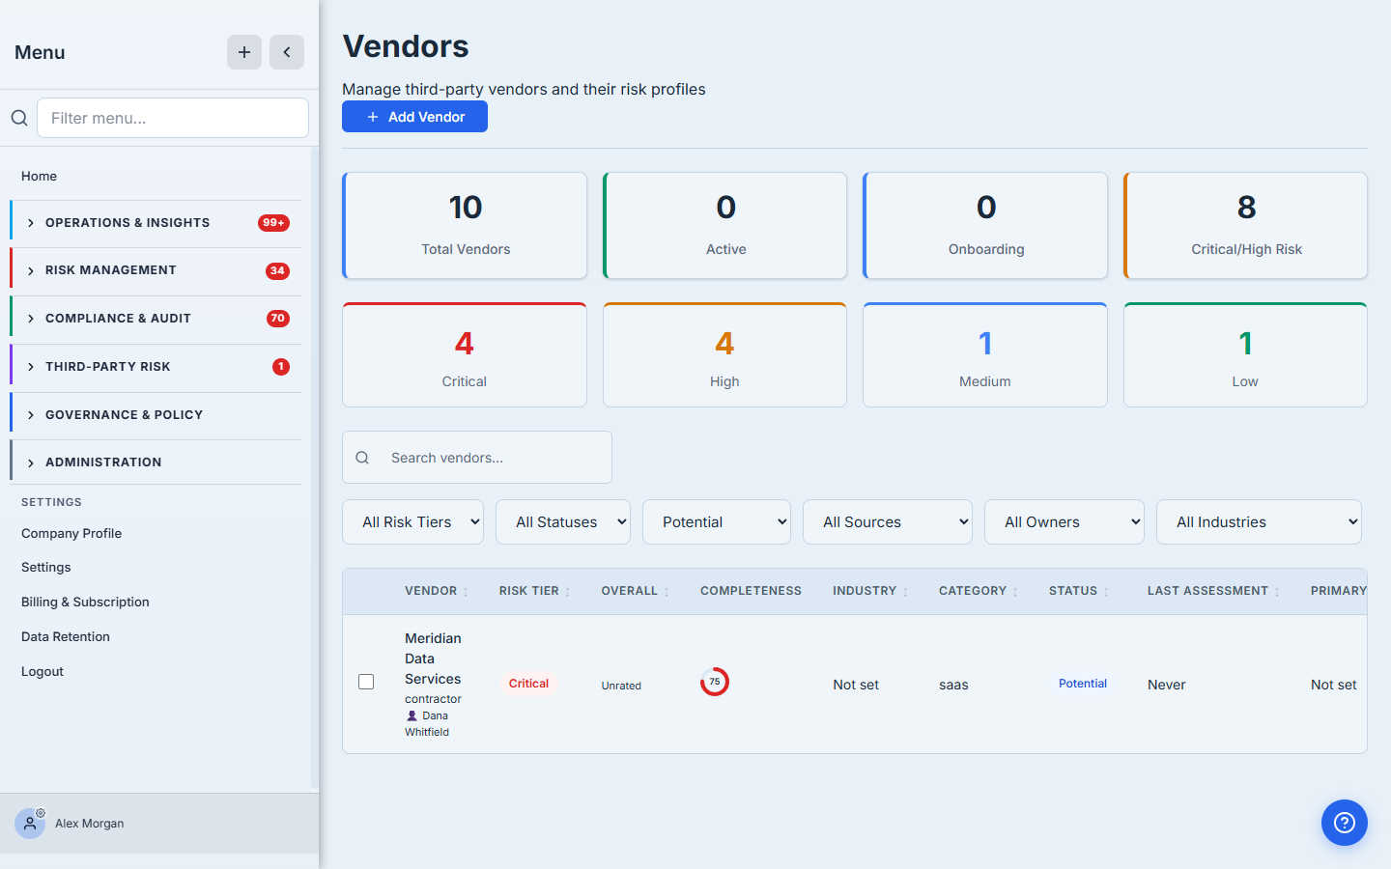Expand the Governance & Policy section
Screen dimensions: 1391x869
[156, 415]
